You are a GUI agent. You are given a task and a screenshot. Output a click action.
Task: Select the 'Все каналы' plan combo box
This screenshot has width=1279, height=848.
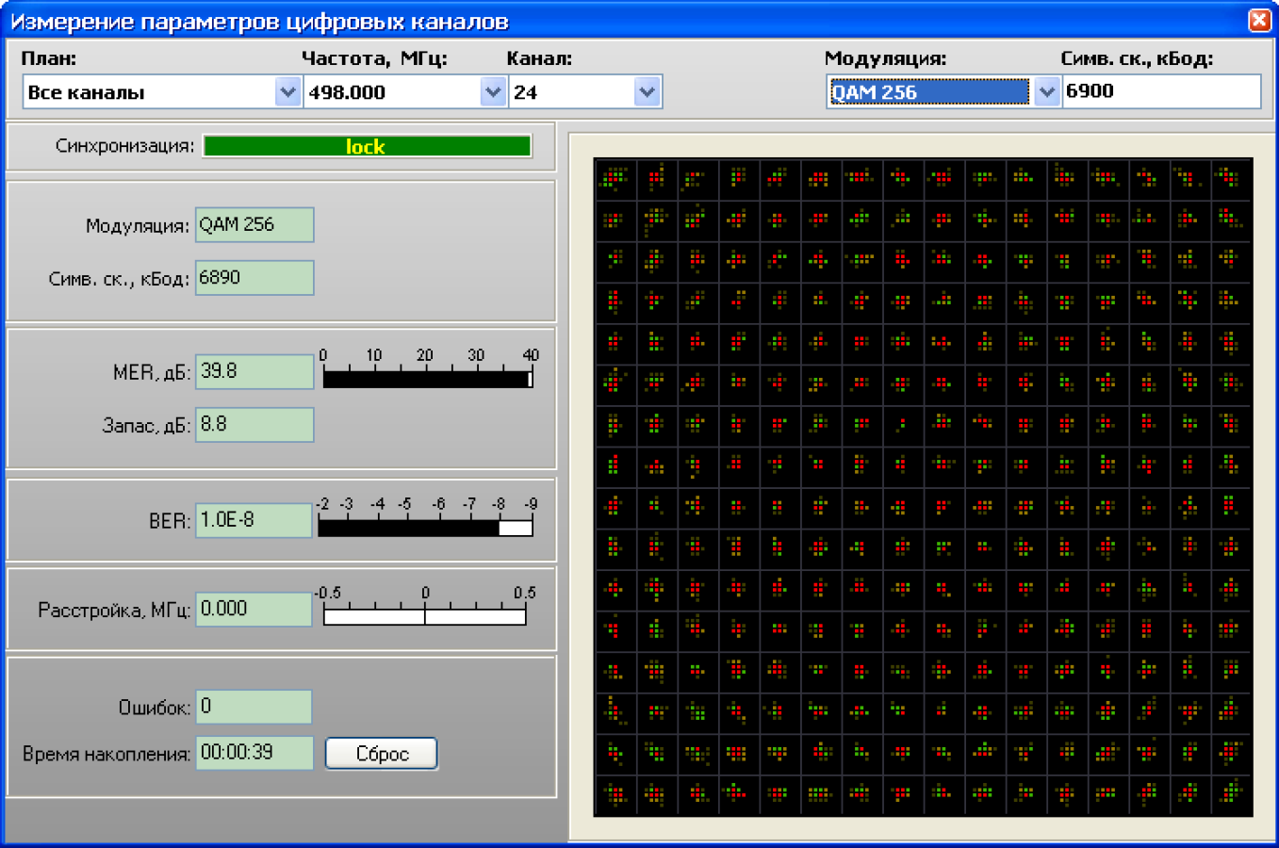coord(161,92)
